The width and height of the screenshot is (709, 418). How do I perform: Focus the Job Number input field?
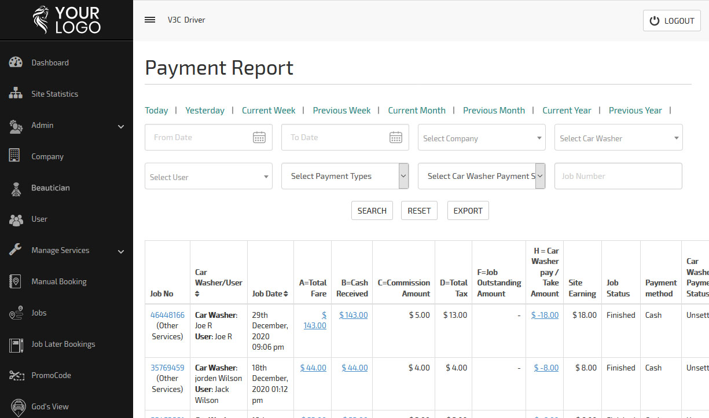(618, 176)
